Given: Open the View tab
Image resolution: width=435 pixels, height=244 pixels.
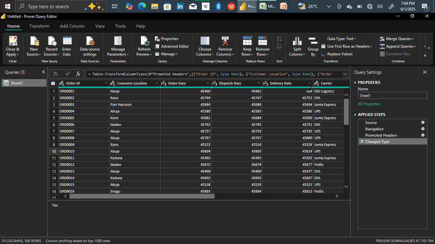Looking at the screenshot, I should point(100,26).
